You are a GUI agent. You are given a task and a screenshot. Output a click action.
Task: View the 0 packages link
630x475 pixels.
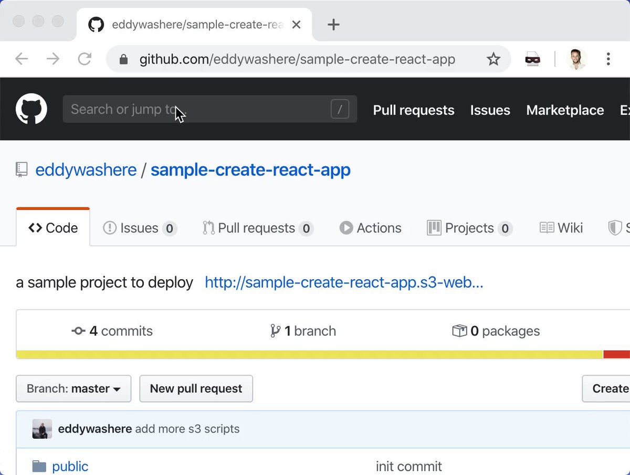click(x=496, y=331)
